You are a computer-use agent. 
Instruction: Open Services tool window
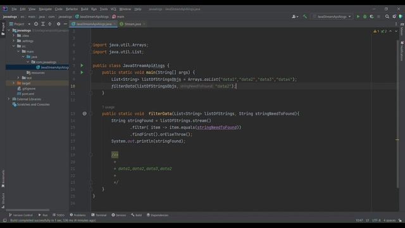pyautogui.click(x=119, y=215)
